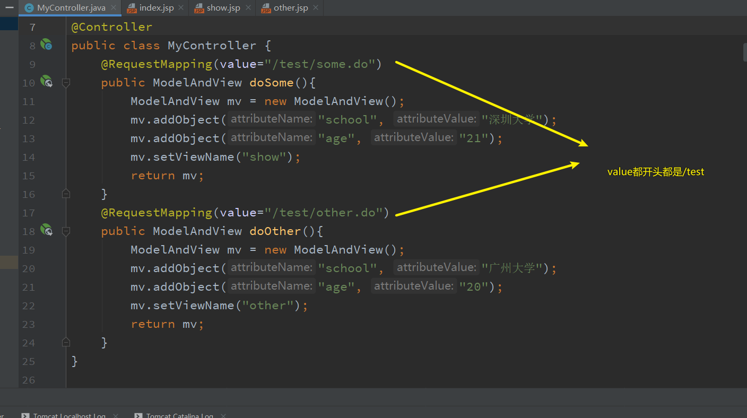Click the JSP file icon on show.jsp tab

(x=199, y=8)
